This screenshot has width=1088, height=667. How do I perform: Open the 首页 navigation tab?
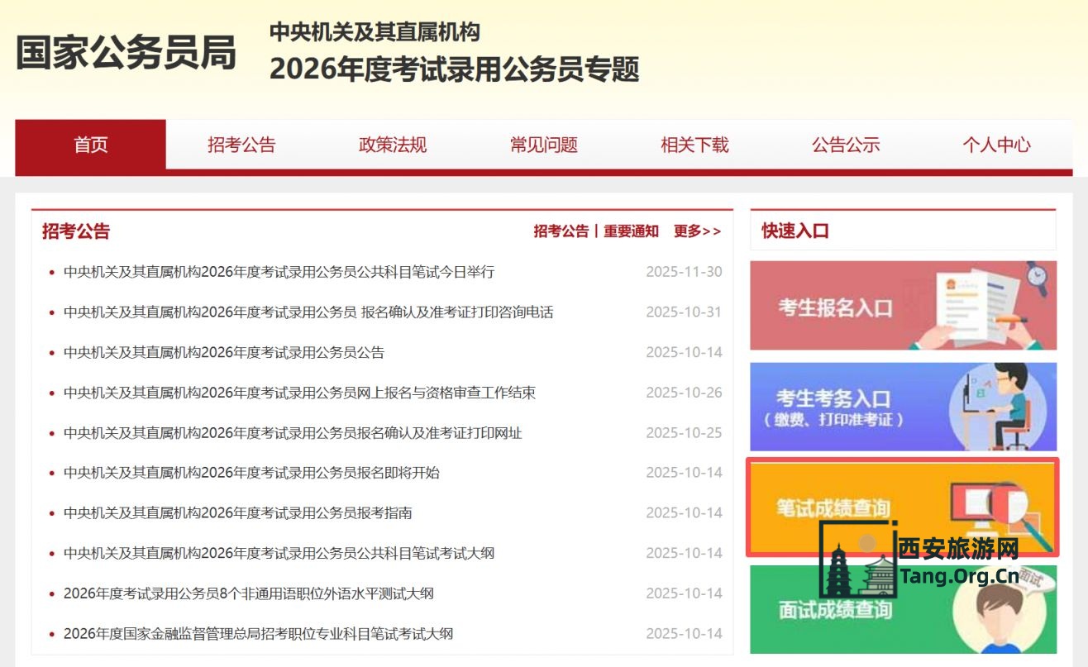(90, 145)
